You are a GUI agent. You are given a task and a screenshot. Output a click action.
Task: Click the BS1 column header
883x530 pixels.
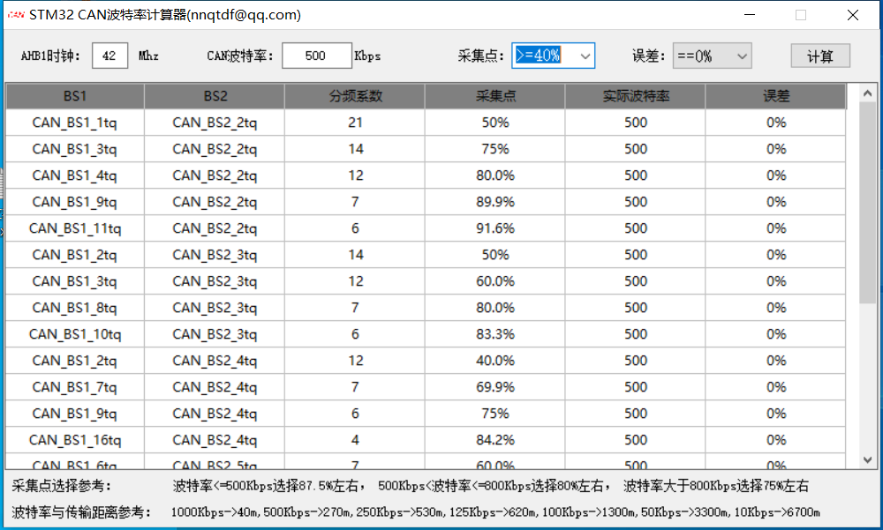(x=74, y=95)
